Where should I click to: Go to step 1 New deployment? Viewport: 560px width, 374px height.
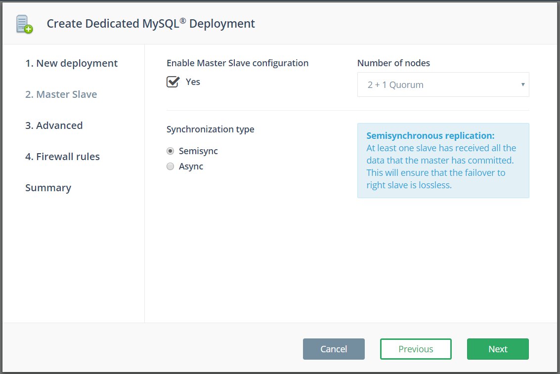[x=72, y=63]
